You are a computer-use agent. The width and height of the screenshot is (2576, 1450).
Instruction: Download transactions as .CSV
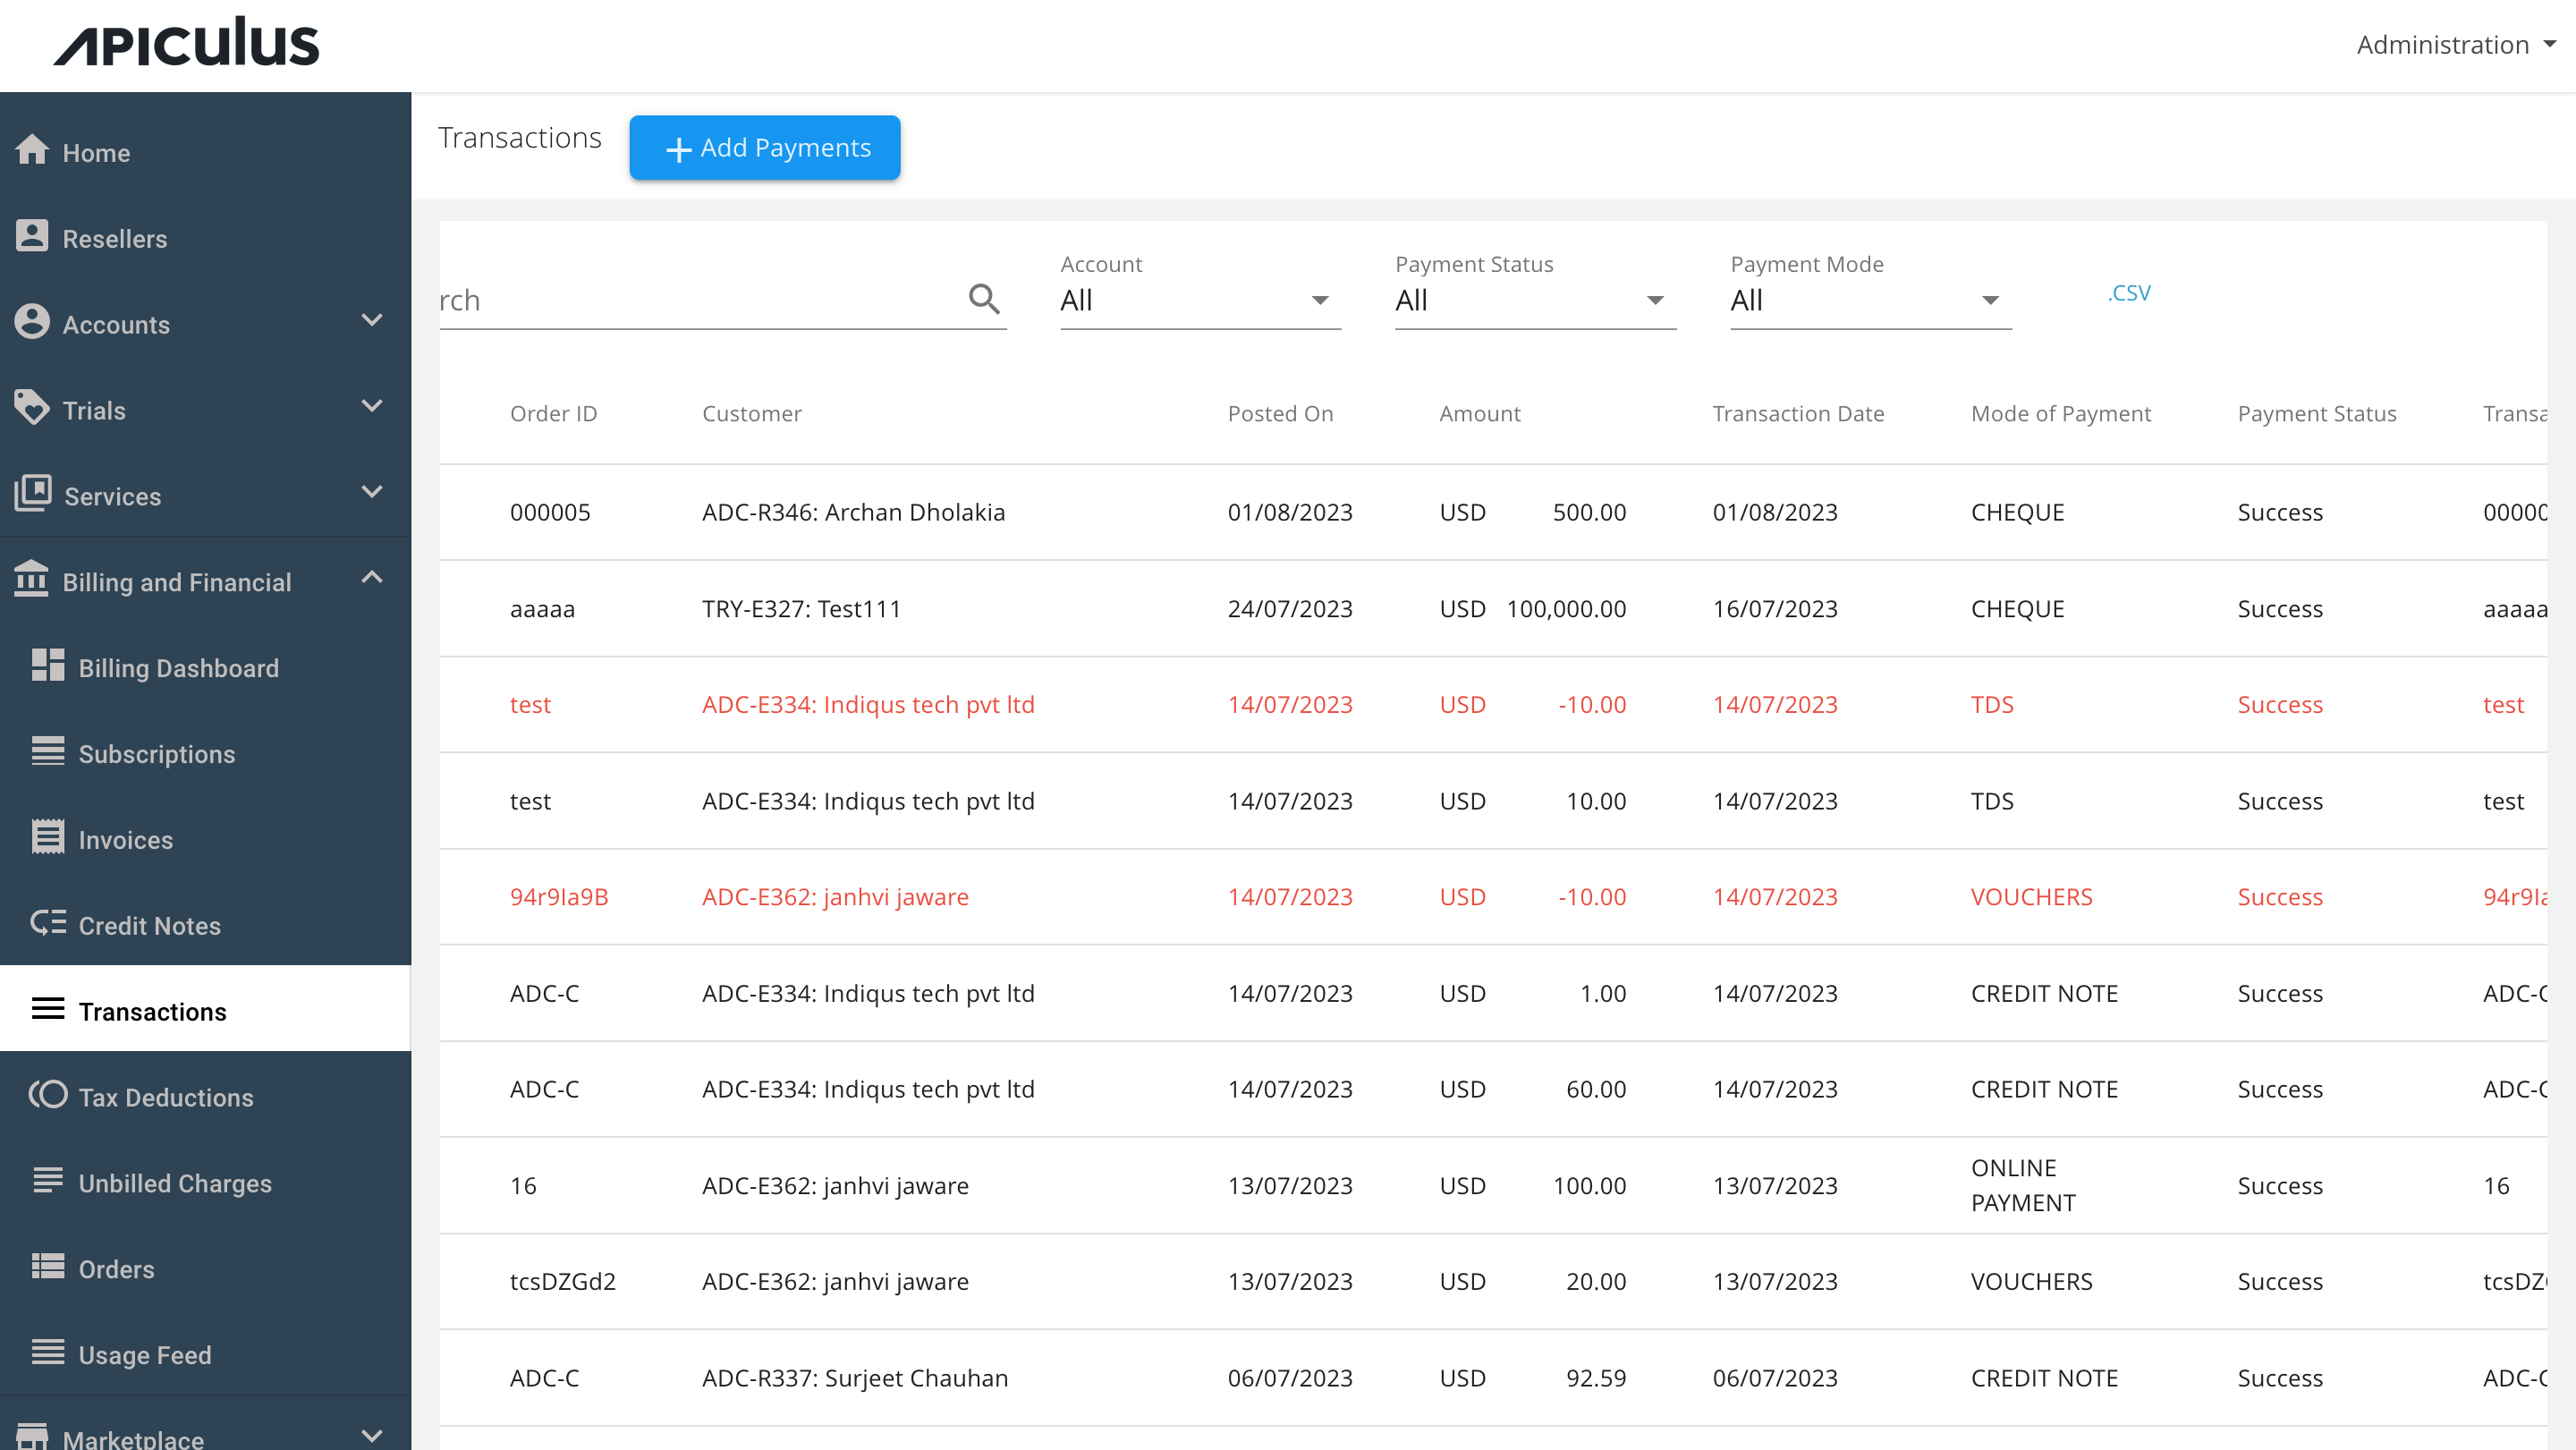tap(2129, 293)
